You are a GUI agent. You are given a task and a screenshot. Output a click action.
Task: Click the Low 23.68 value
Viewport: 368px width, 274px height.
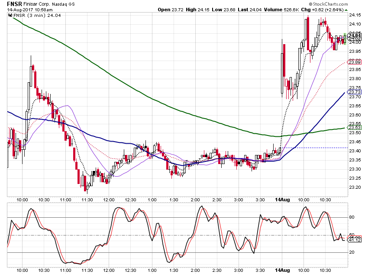click(223, 10)
